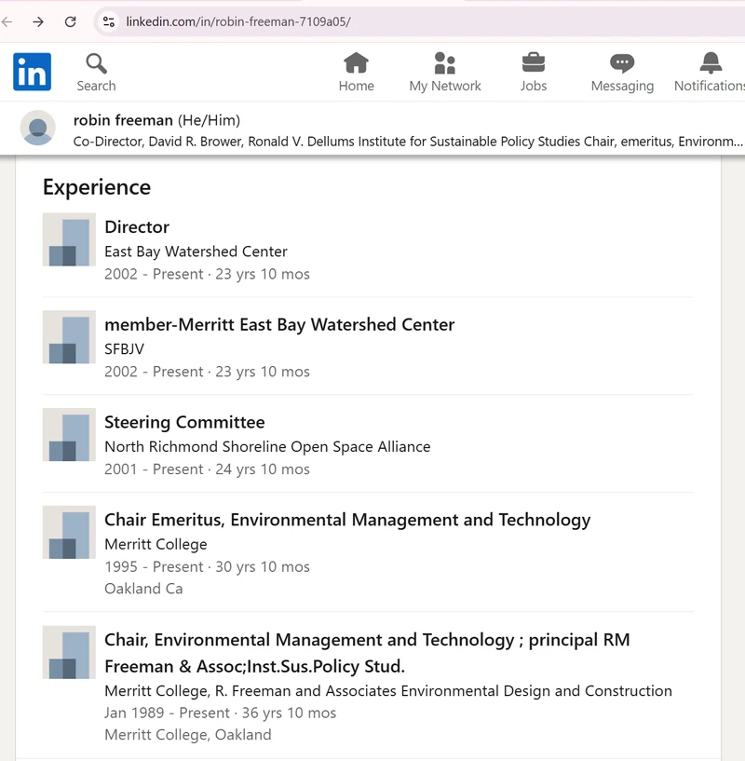Click the browser back arrow
Screen dimensions: 745x761
(x=7, y=21)
